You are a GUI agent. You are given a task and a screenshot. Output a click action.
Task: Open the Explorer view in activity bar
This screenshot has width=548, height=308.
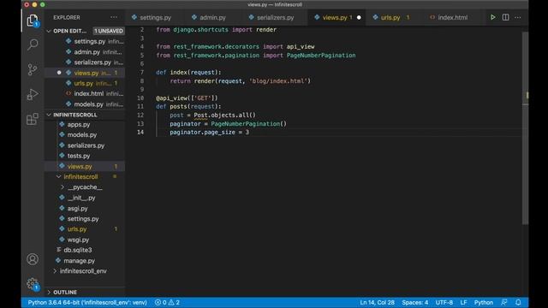[33, 21]
